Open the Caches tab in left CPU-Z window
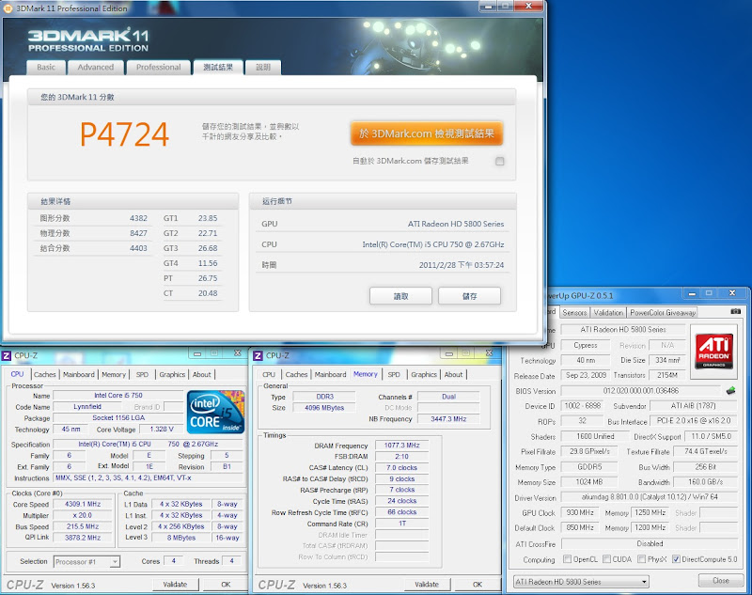This screenshot has width=752, height=595. pos(45,374)
